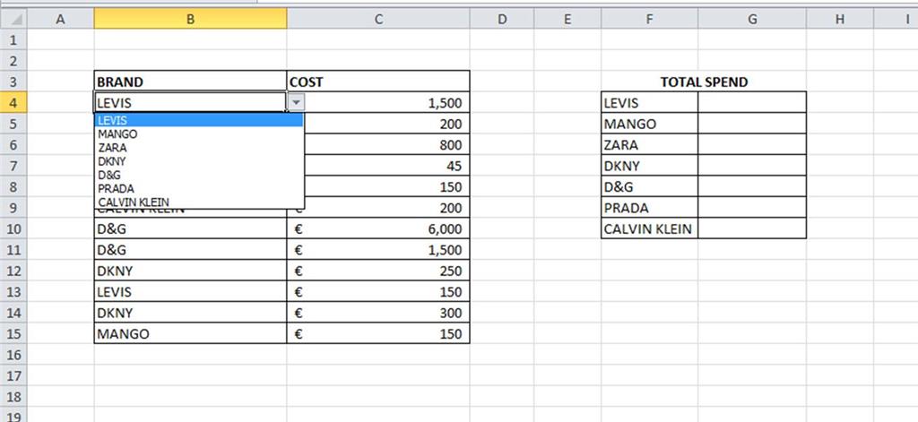Select row 10 header
This screenshot has height=422, width=918.
pos(13,228)
